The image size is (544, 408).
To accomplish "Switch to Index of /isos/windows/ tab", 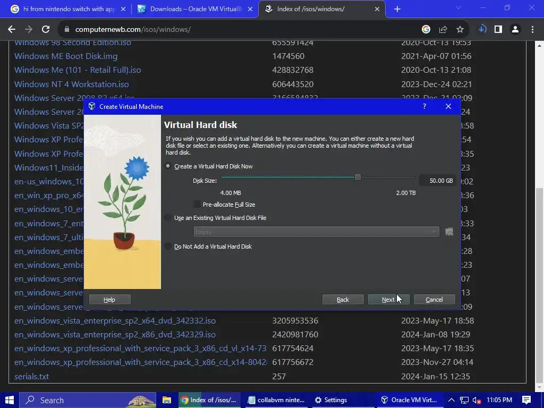I will [x=321, y=9].
